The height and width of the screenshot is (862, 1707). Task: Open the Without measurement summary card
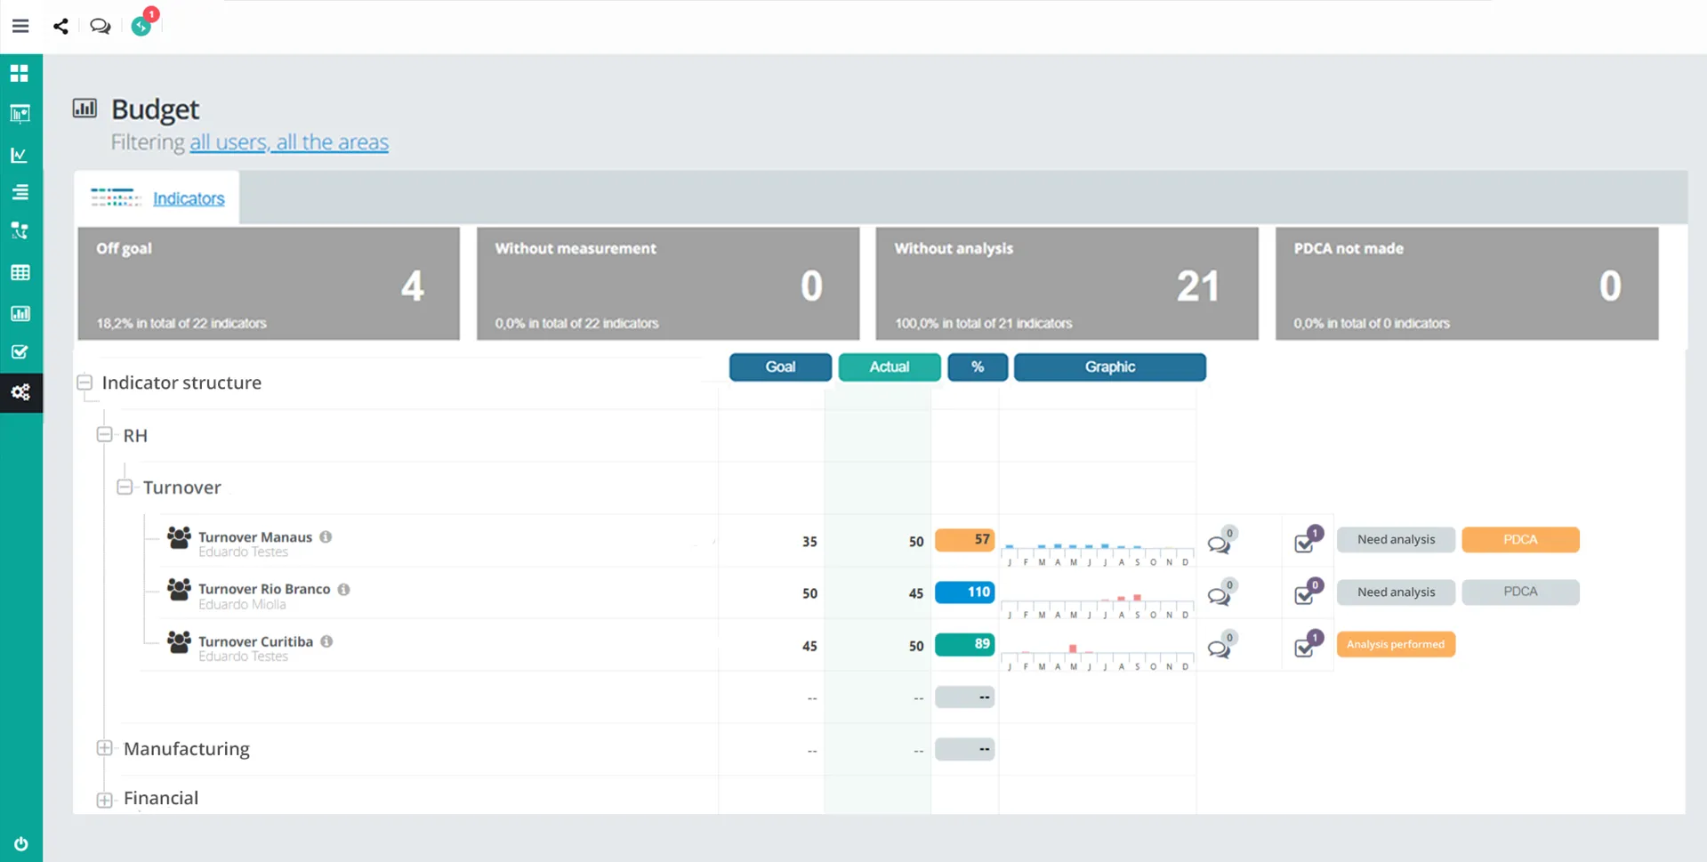click(x=668, y=284)
